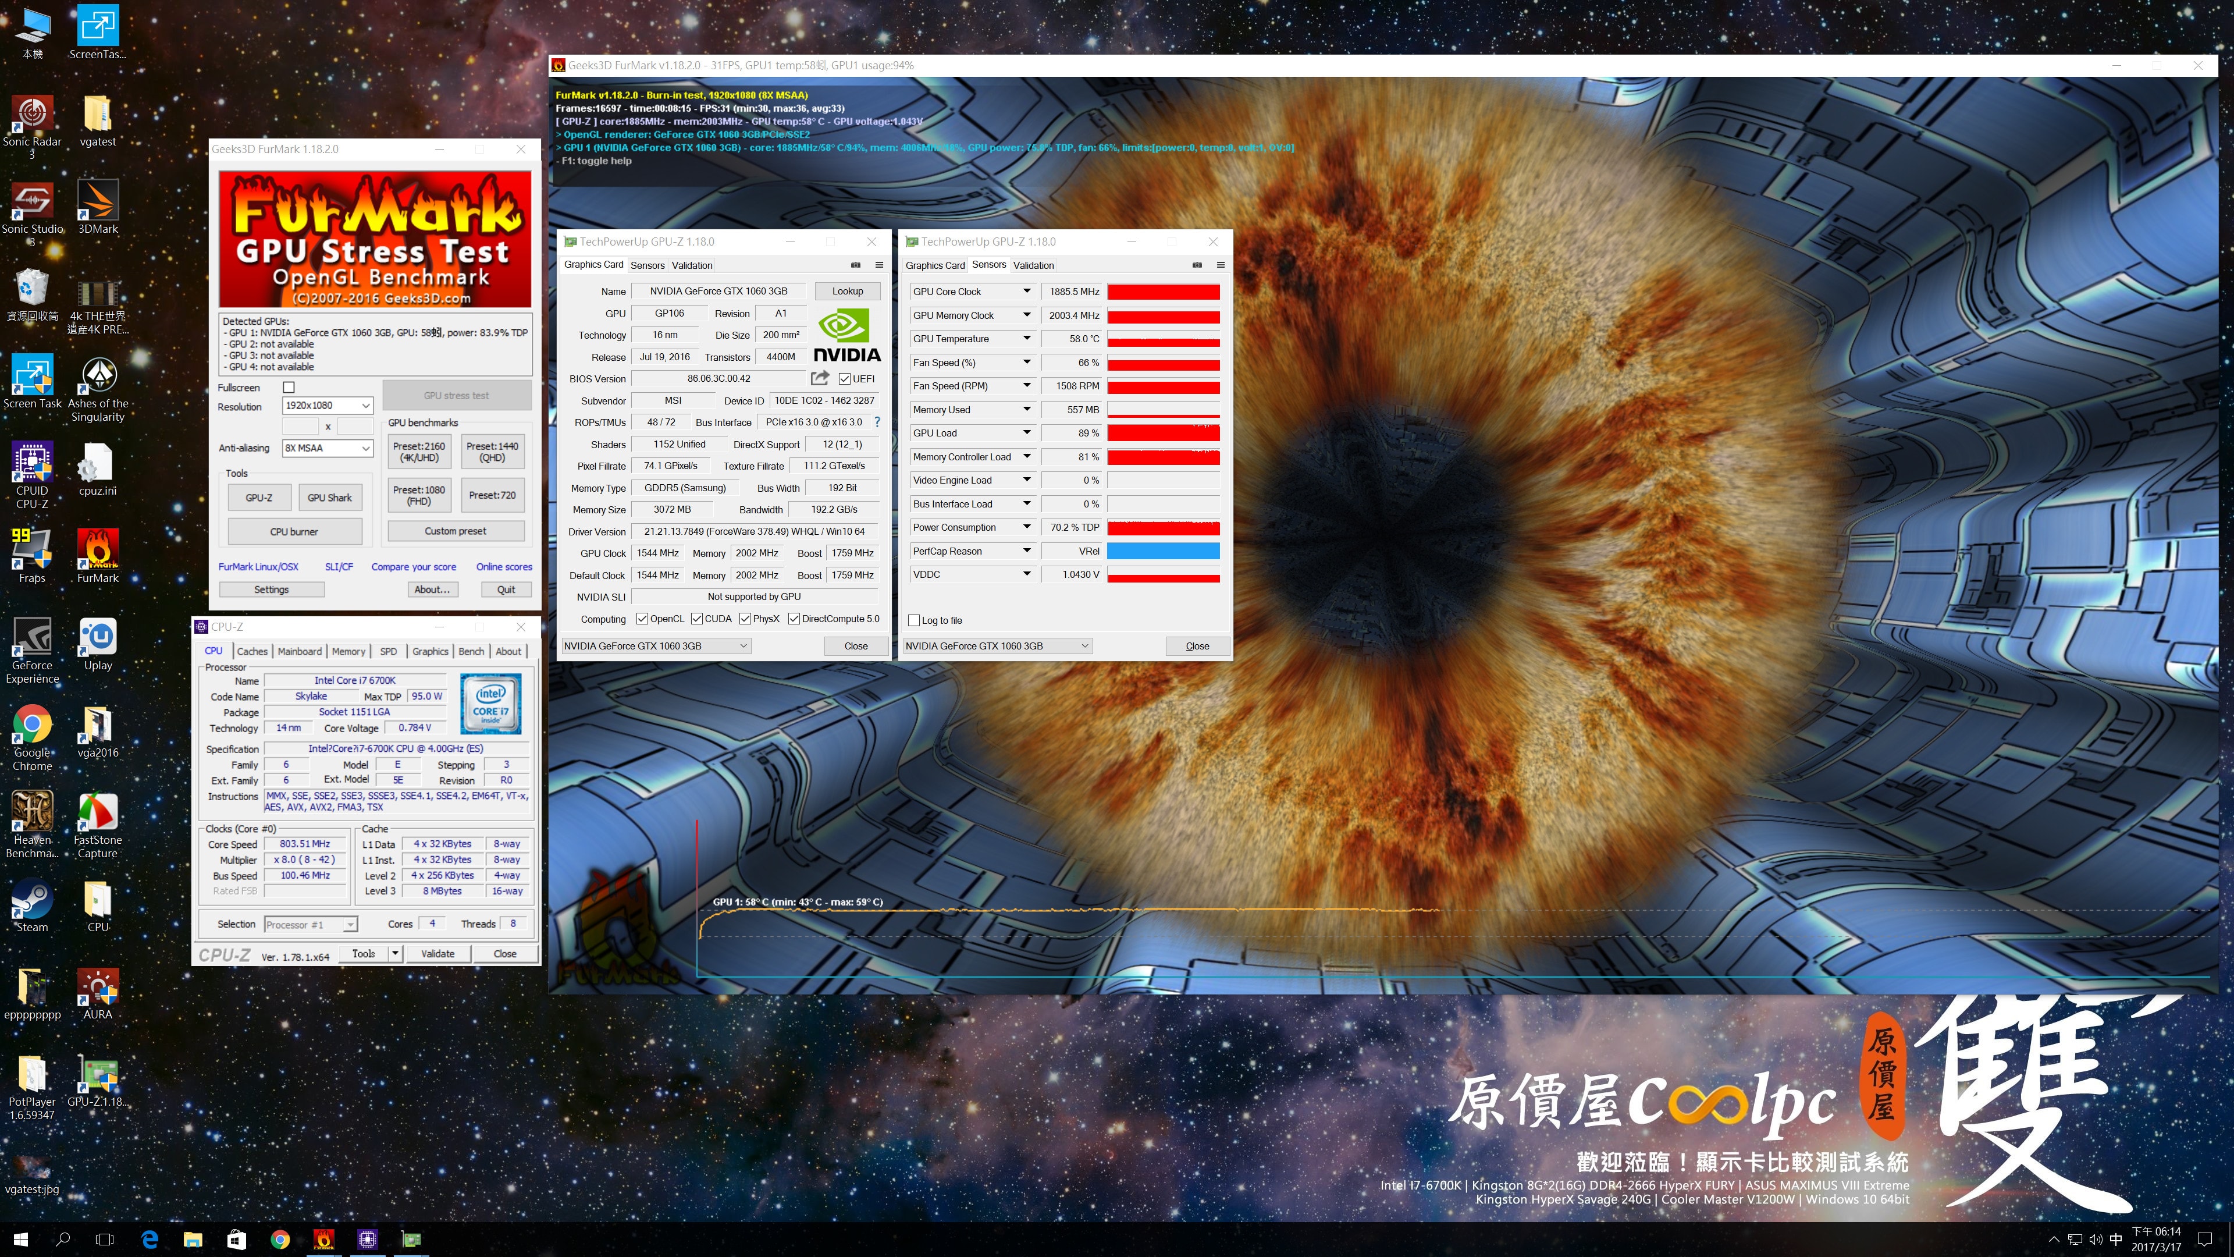Open the vgatest folder icon
The height and width of the screenshot is (1257, 2234).
[x=97, y=120]
